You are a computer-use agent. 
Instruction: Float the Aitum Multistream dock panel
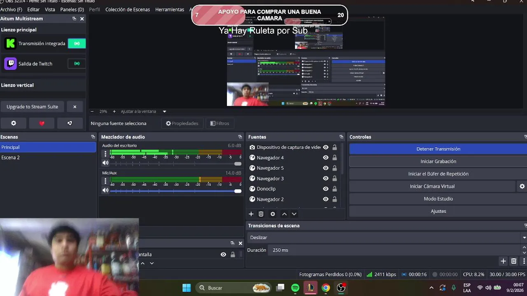[x=74, y=18]
